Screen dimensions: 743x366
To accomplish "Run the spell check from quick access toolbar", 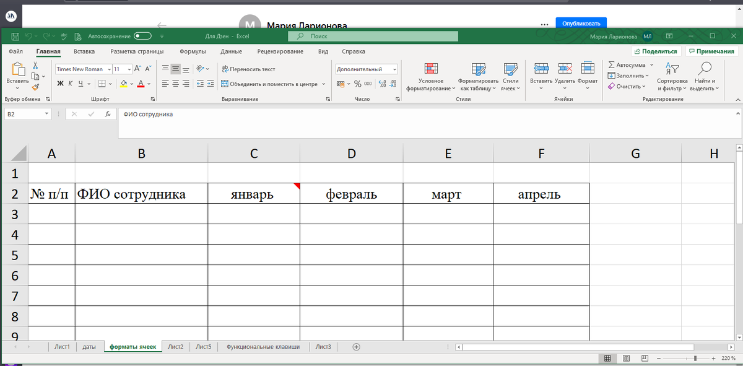I will (64, 37).
